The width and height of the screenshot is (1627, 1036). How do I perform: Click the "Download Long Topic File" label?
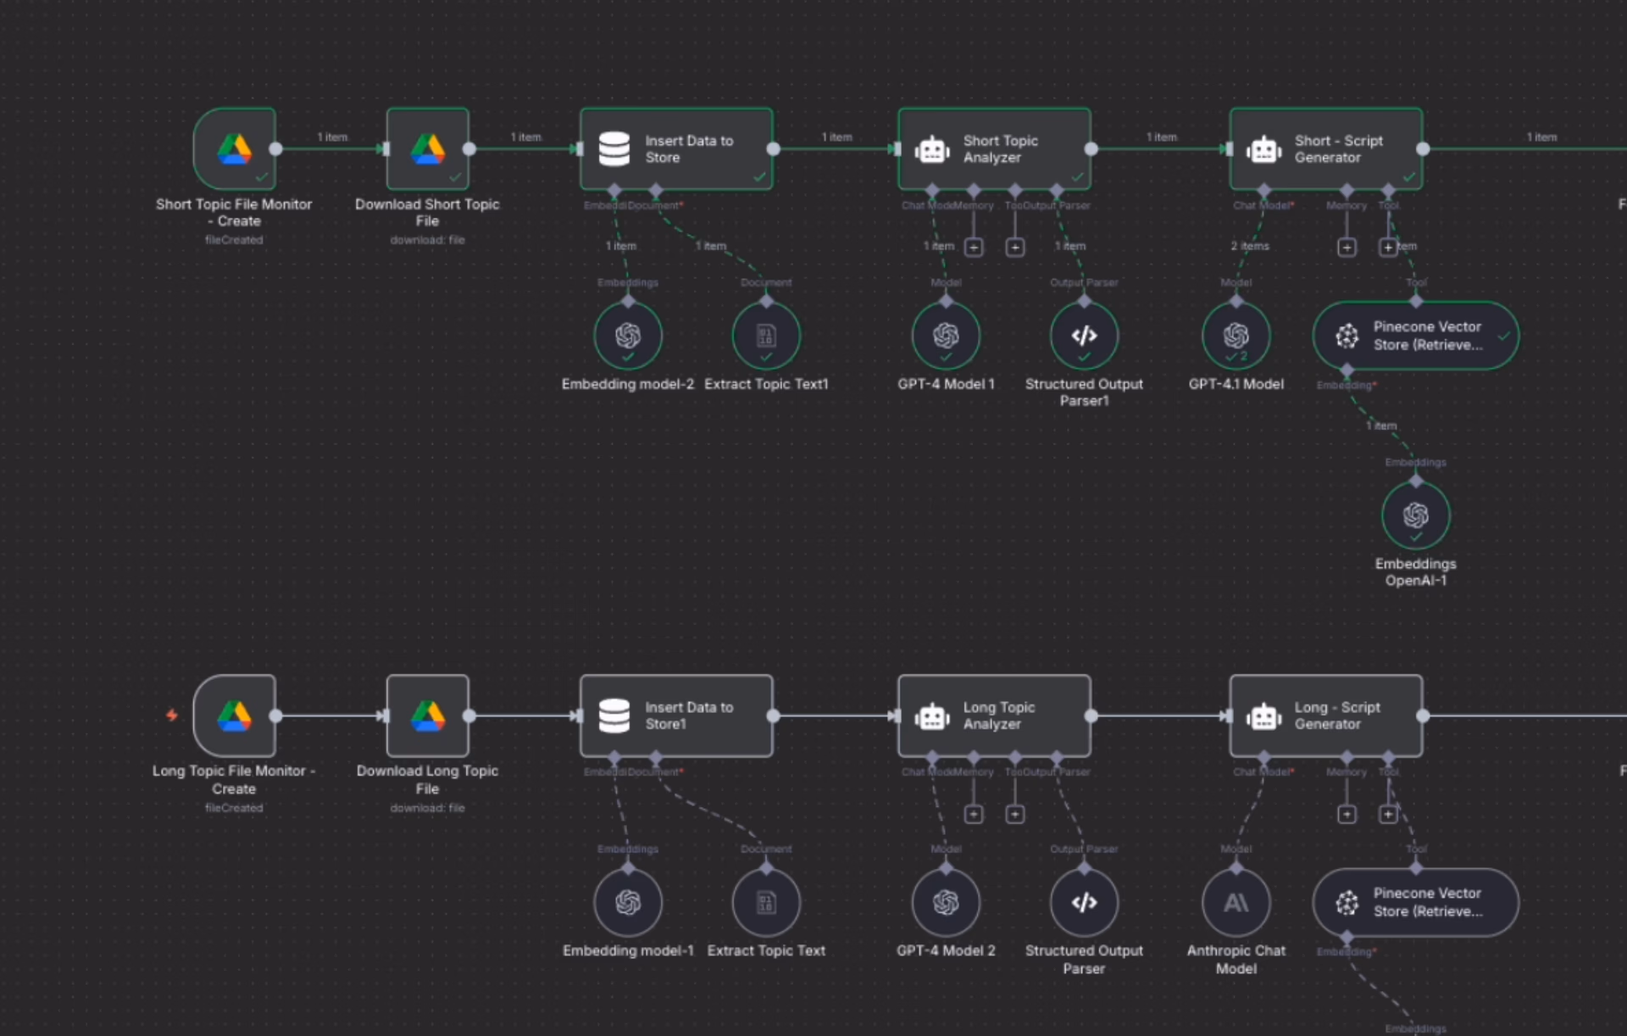pyautogui.click(x=428, y=779)
